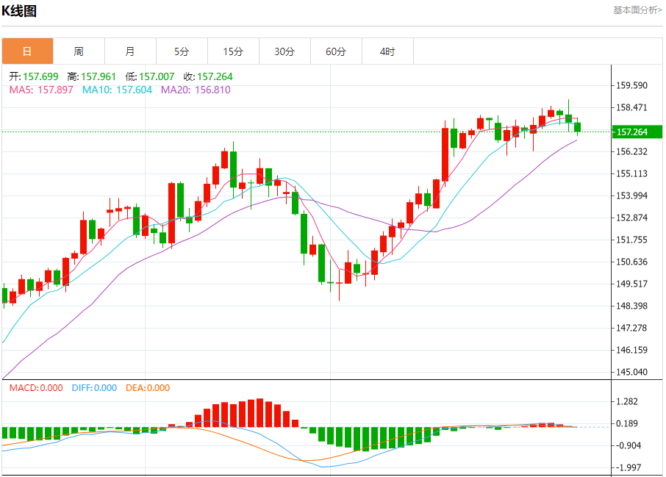666x477 pixels.
Task: Click the MA20 156.810 legend label
Action: point(196,90)
